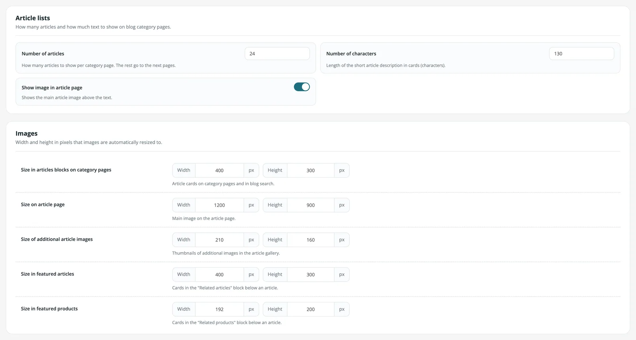The height and width of the screenshot is (340, 636).
Task: Click 'Thumbnails of additional images in the article gallery.'
Action: (x=226, y=253)
